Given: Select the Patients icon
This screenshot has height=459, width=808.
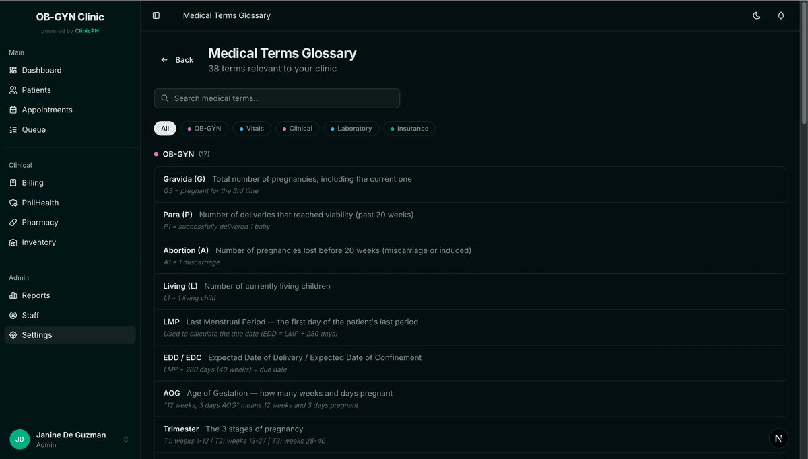Looking at the screenshot, I should click(13, 90).
